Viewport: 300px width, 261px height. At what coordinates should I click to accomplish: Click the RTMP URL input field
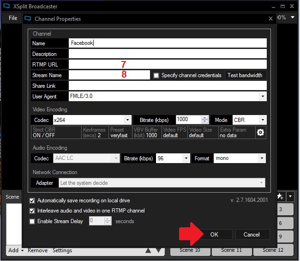168,64
